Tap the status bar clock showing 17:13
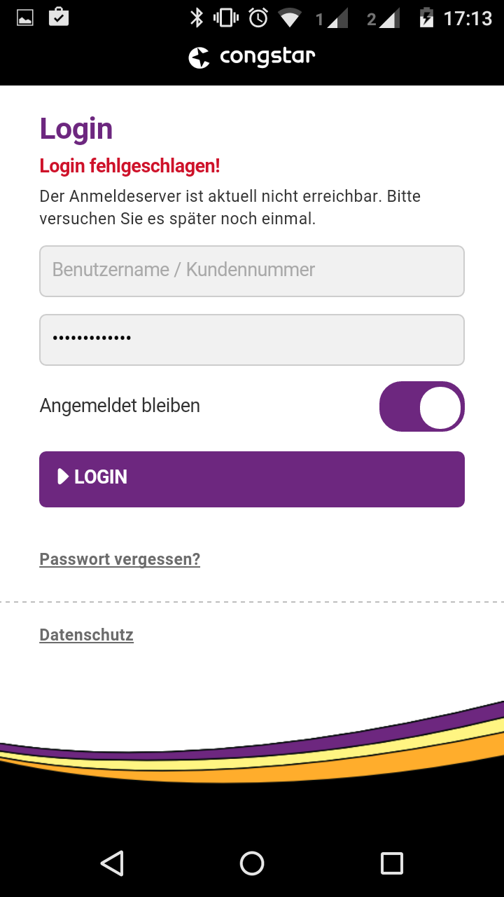The height and width of the screenshot is (897, 504). pos(468,18)
